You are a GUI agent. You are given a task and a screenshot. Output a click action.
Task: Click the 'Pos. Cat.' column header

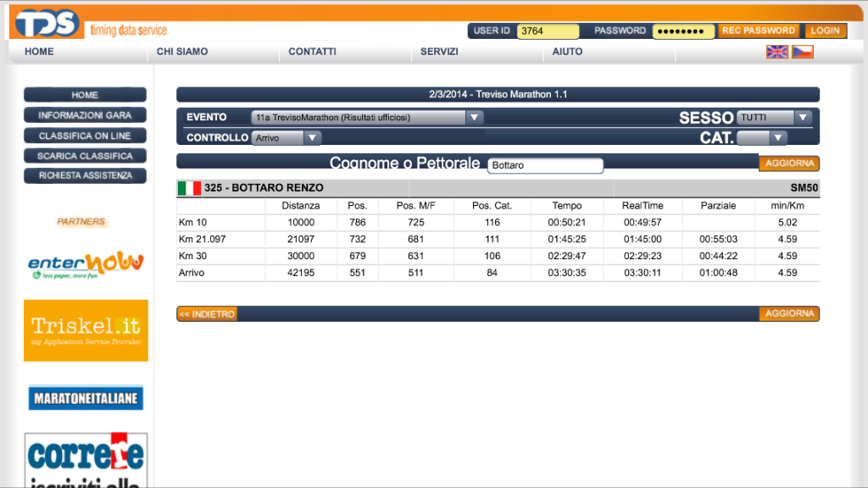click(492, 206)
